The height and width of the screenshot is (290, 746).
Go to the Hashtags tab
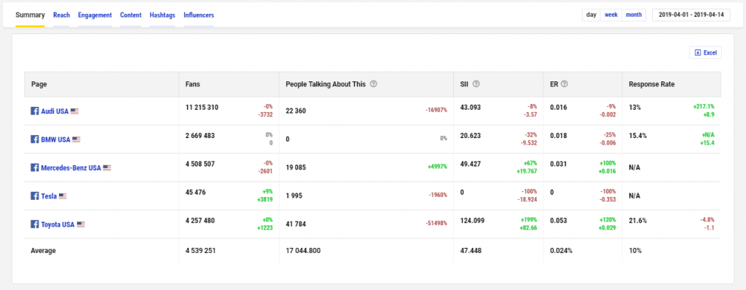(x=162, y=15)
